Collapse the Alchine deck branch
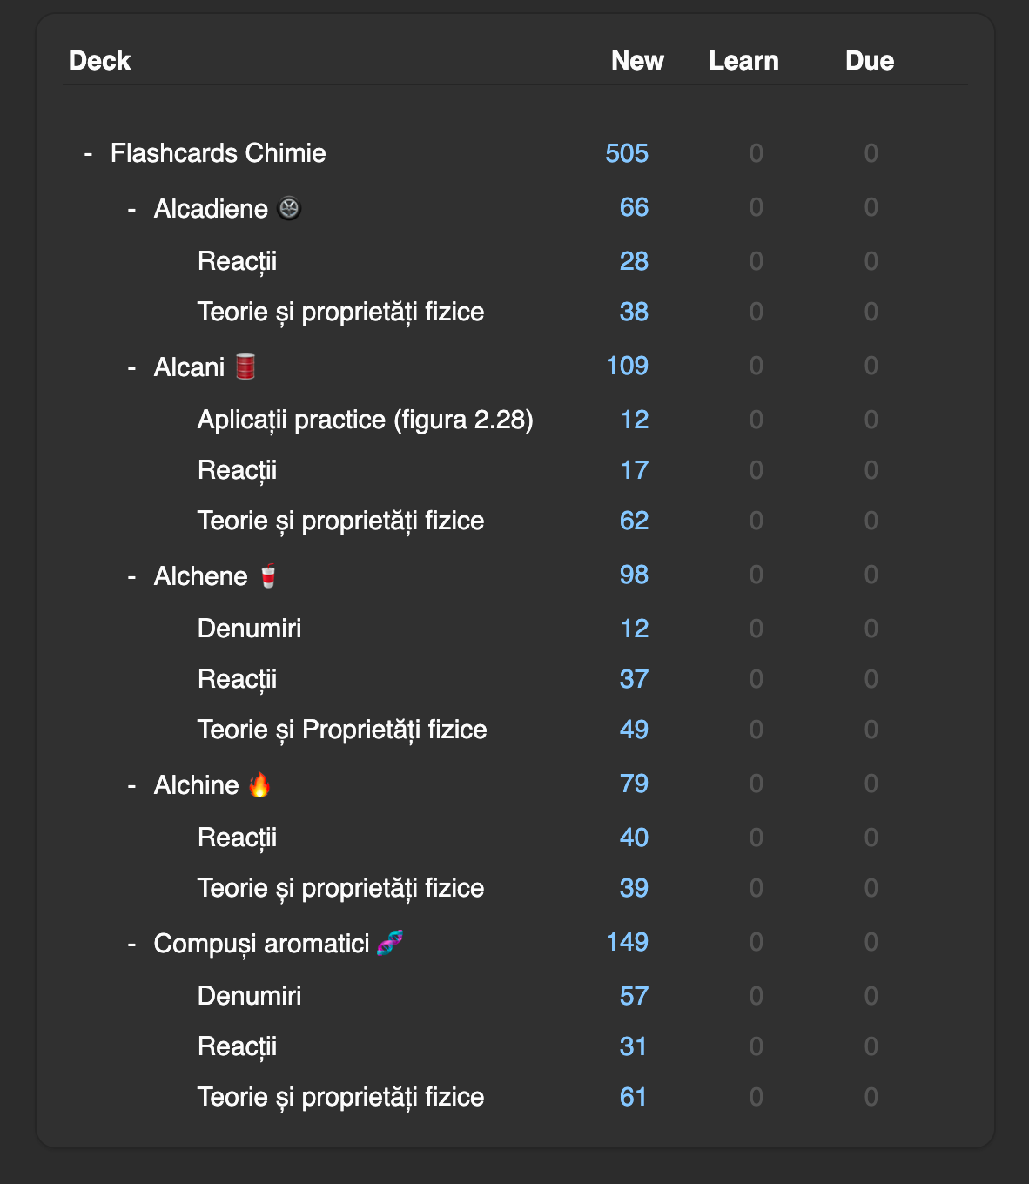The width and height of the screenshot is (1029, 1184). coord(131,785)
